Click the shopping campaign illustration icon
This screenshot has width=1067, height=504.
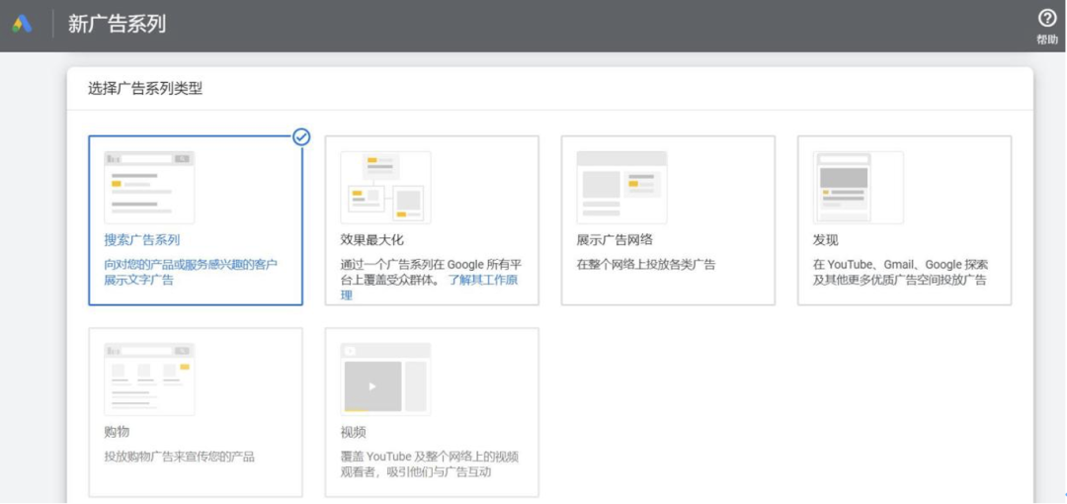pos(149,379)
